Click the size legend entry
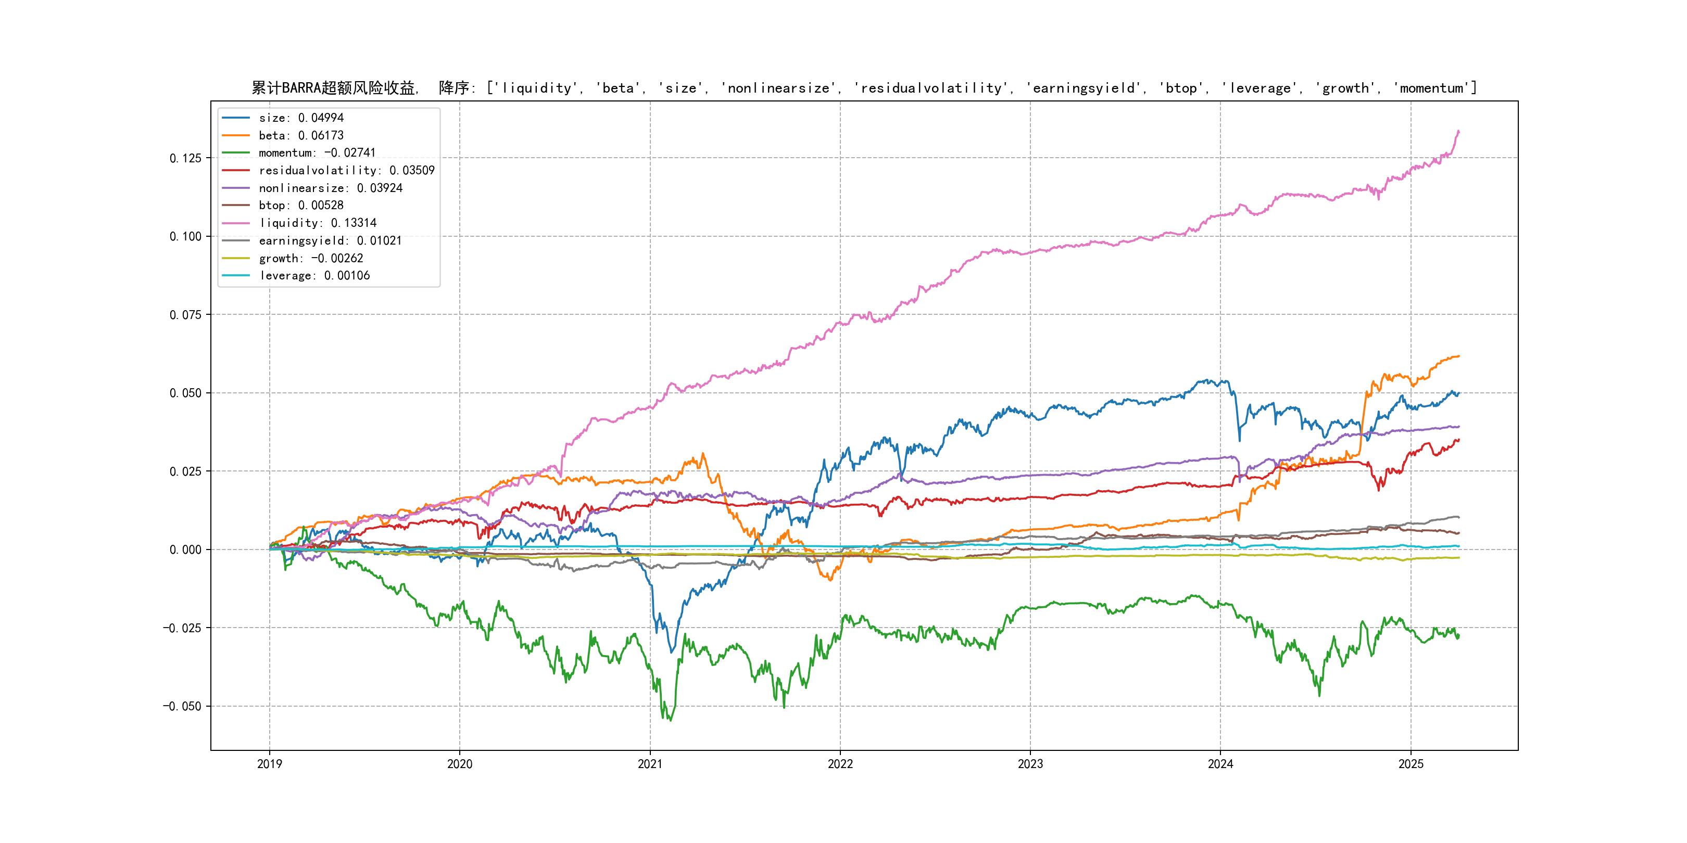1687x843 pixels. [x=300, y=118]
